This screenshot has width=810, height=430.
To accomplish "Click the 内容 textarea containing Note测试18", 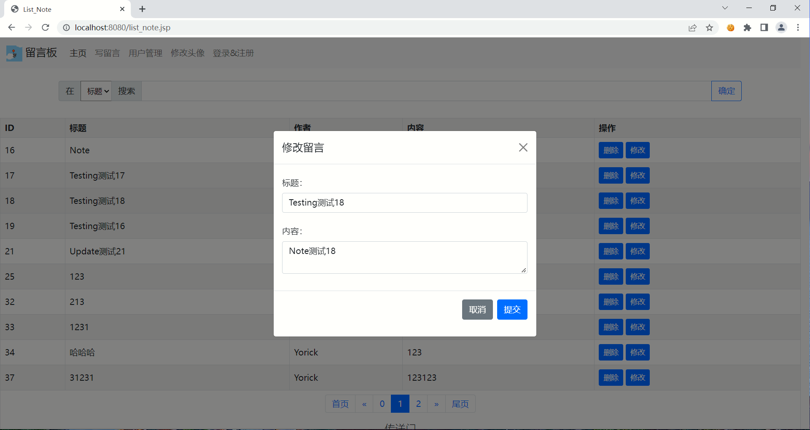I will [x=404, y=257].
